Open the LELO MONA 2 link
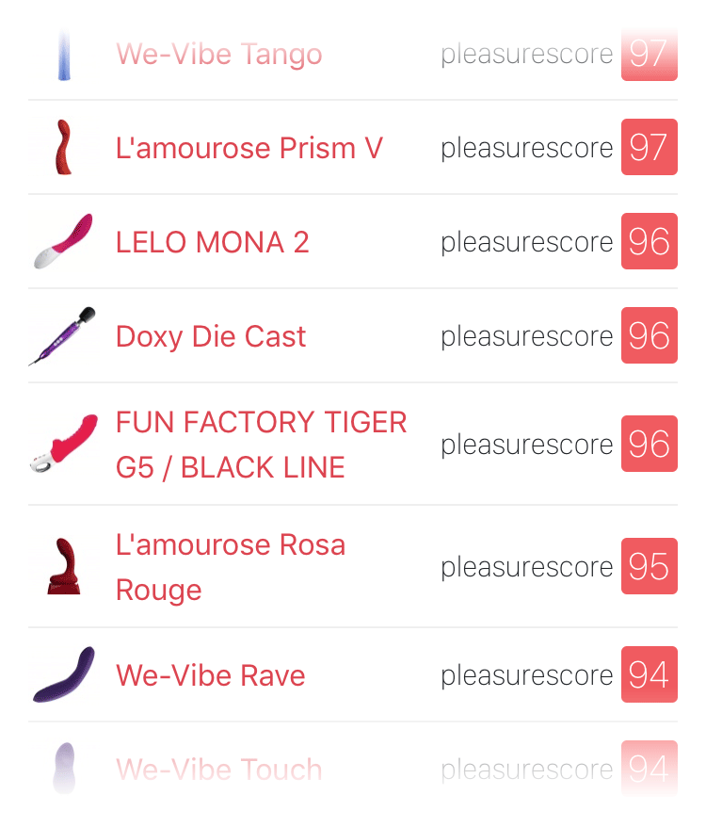706x827 pixels. coord(212,242)
